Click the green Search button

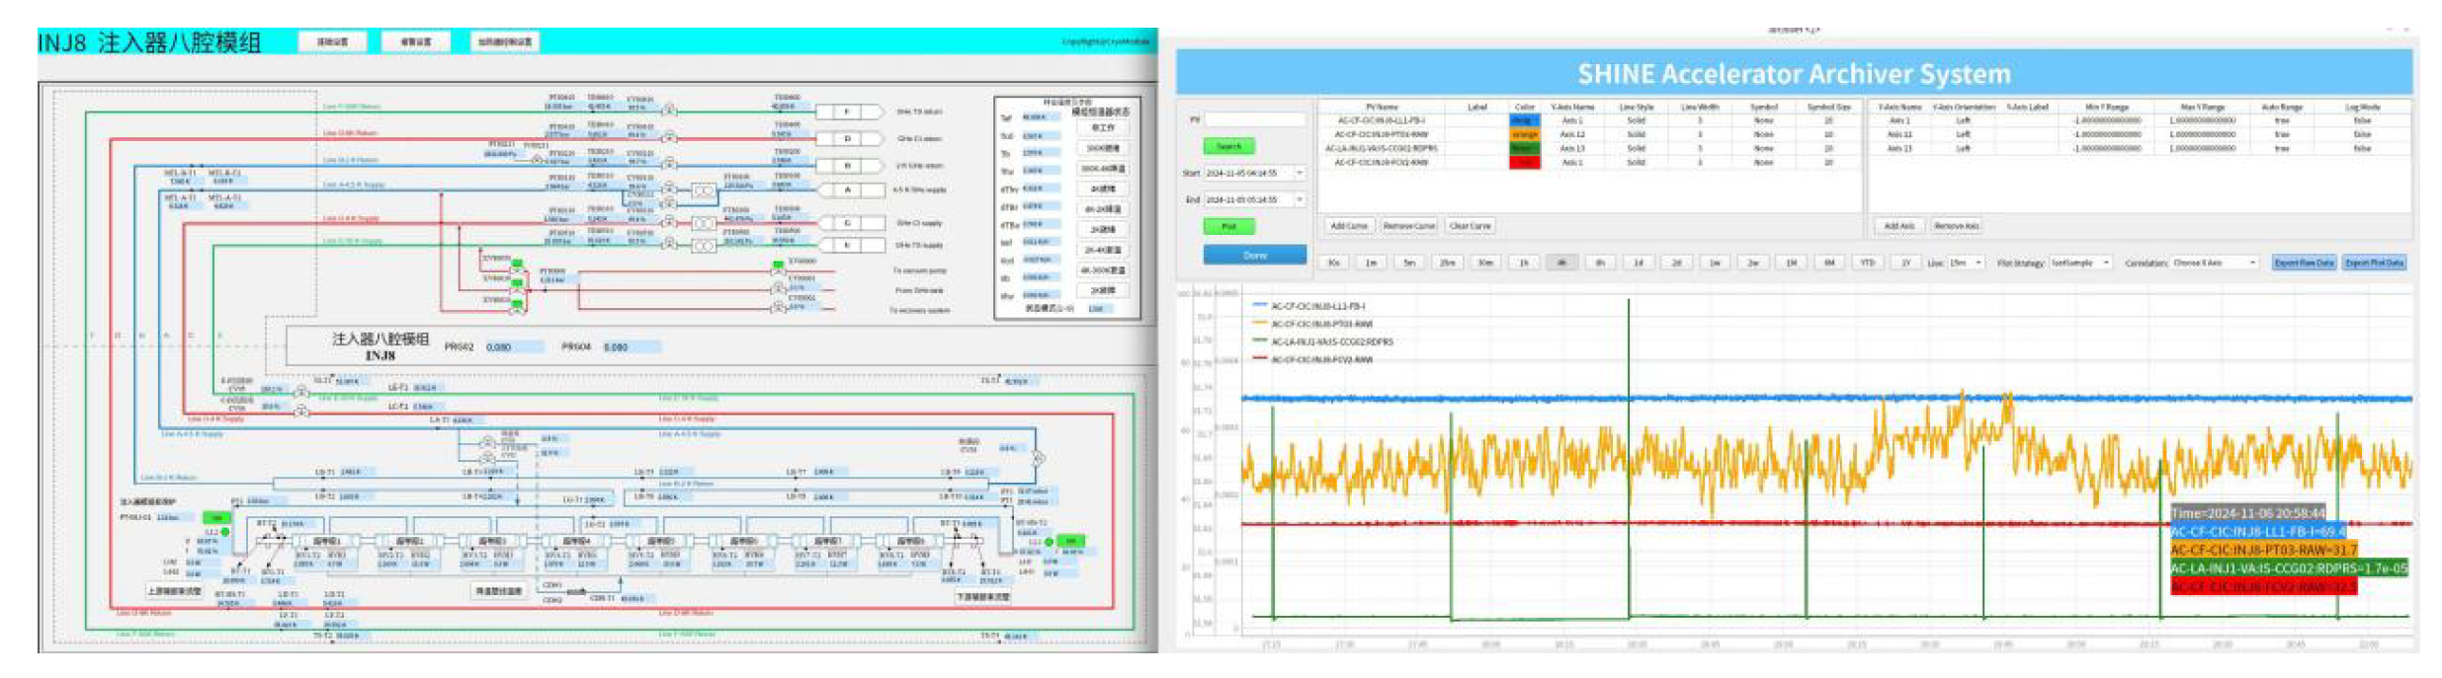tap(1228, 146)
